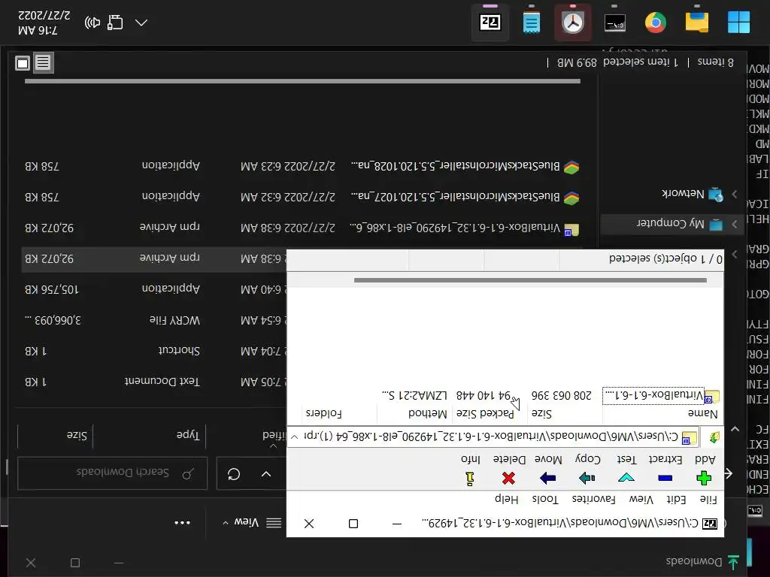
Task: Open the View menu in 7-Zip
Action: [641, 500]
